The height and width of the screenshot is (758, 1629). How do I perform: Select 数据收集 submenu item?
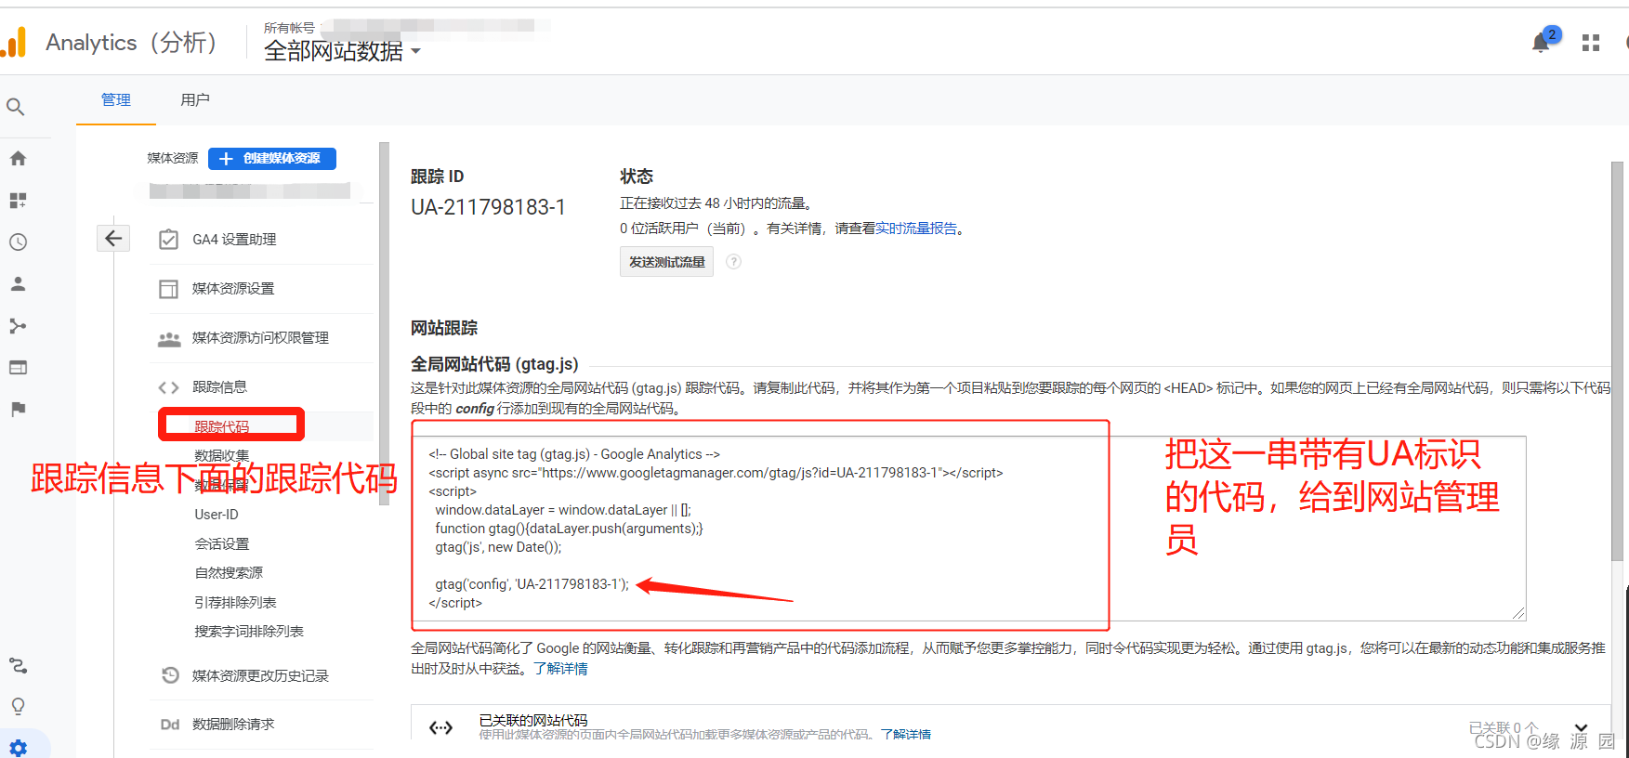[x=222, y=455]
